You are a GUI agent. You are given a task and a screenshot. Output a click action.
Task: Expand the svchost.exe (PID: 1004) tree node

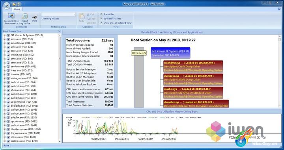(4, 94)
